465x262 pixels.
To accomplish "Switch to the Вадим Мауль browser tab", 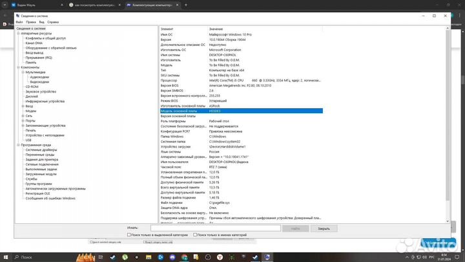I will [37, 5].
